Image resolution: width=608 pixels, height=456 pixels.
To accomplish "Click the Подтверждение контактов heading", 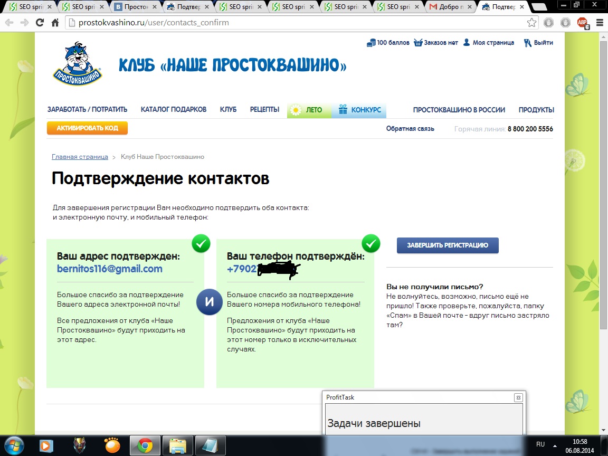I will tap(160, 179).
